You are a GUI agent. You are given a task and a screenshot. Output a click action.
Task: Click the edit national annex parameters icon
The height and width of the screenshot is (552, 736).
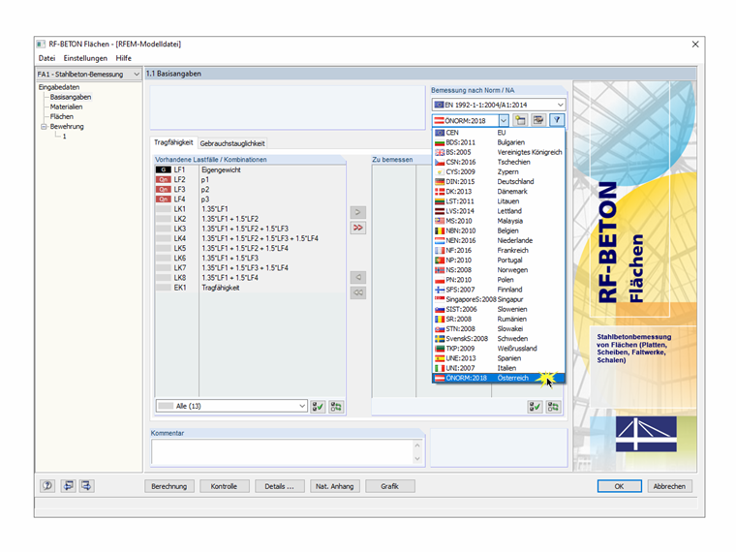click(x=538, y=120)
